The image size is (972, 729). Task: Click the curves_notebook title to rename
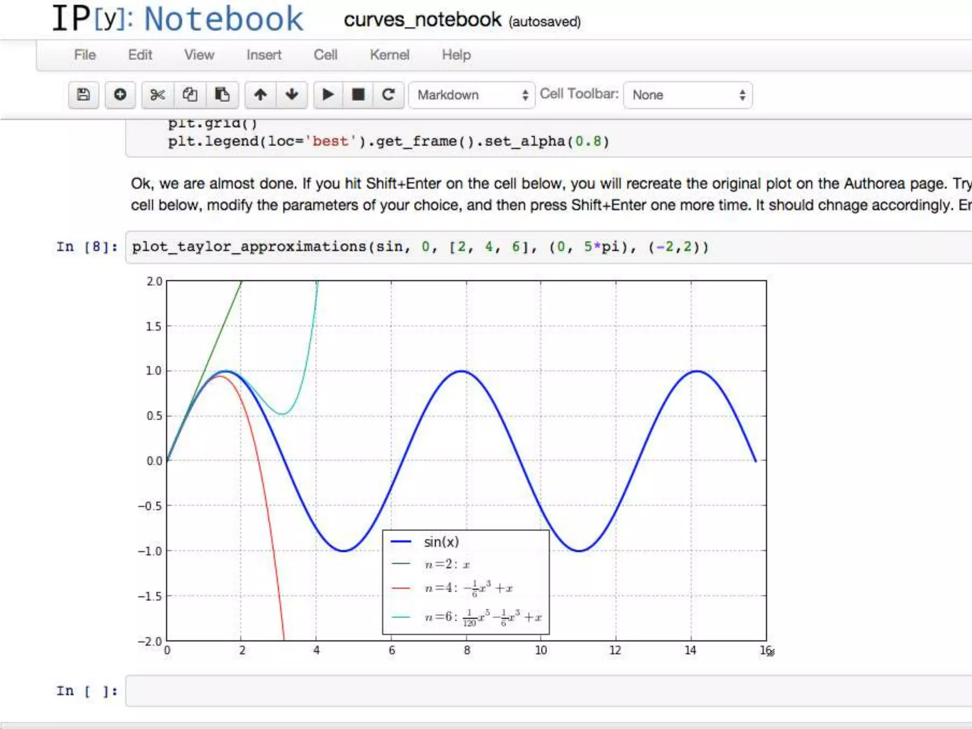(422, 20)
